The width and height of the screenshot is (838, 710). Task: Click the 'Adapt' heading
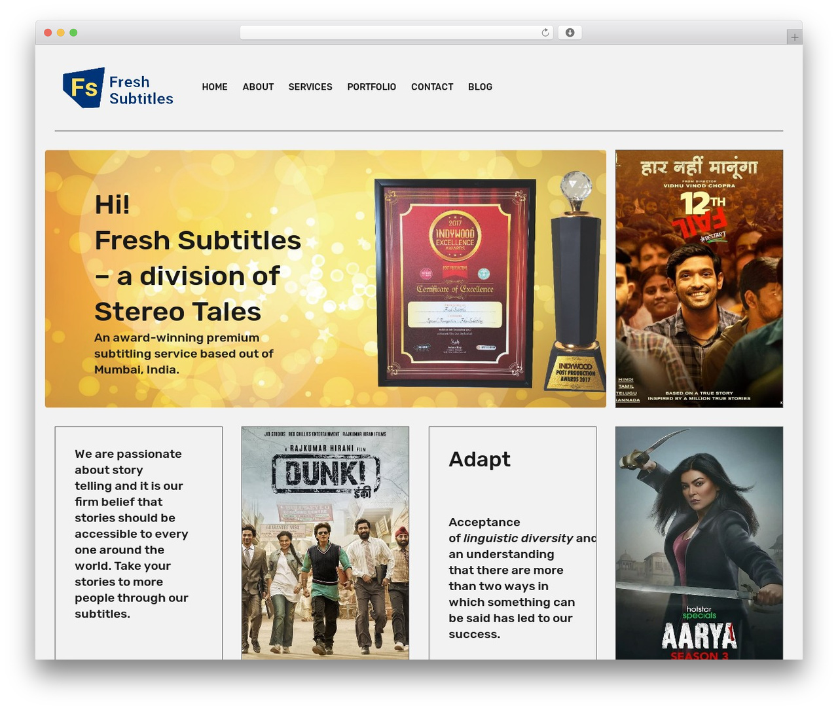479,459
